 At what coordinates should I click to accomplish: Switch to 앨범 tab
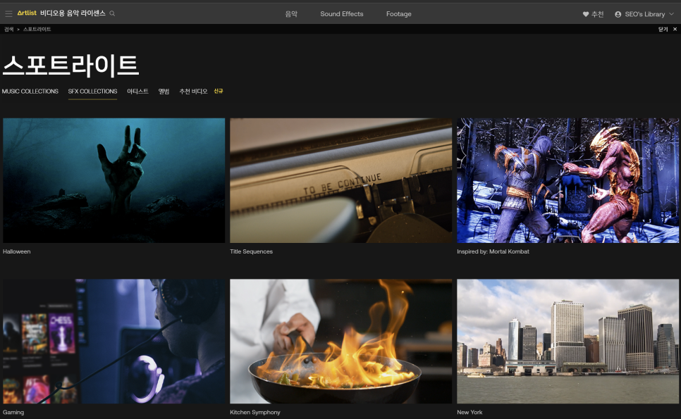[x=164, y=91]
